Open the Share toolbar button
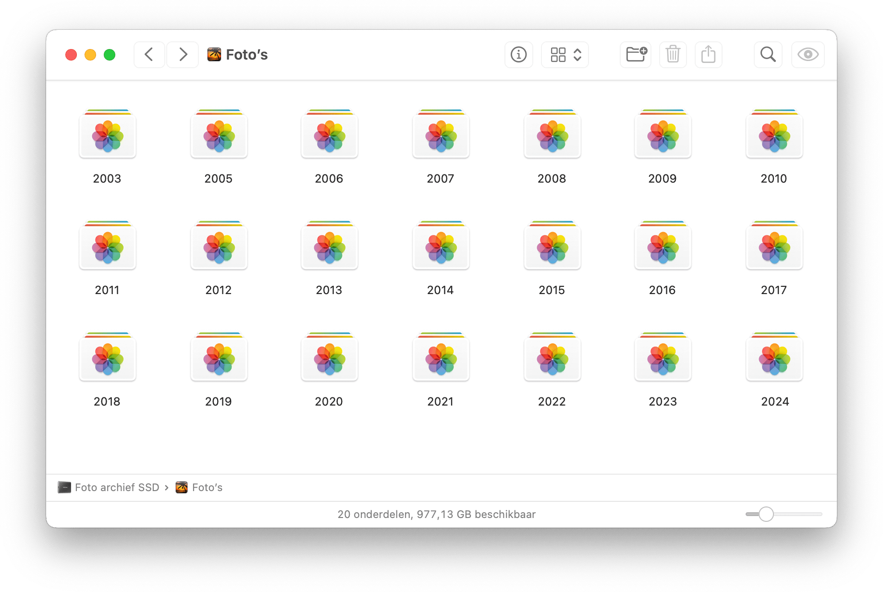Screen dimensions: 883x592 [709, 54]
